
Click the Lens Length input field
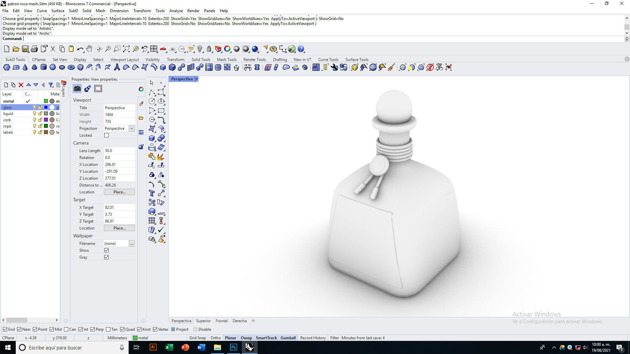click(x=119, y=151)
